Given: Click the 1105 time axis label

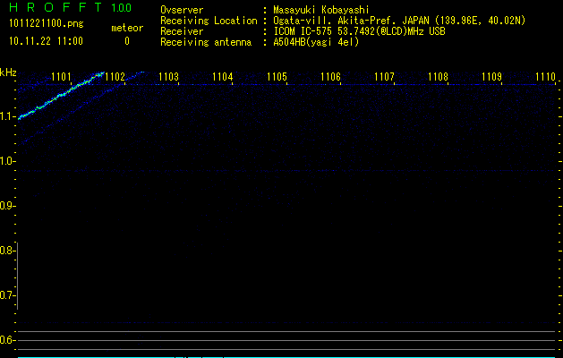Looking at the screenshot, I should click(x=277, y=76).
